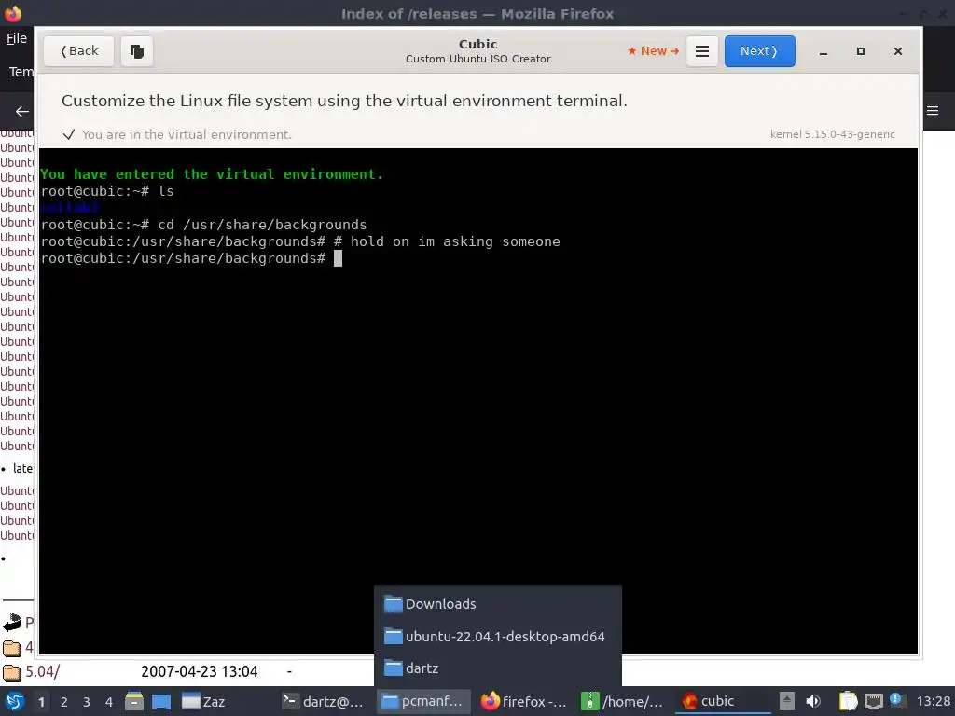The image size is (955, 716).
Task: Switch to workspace 3
Action: pyautogui.click(x=86, y=702)
